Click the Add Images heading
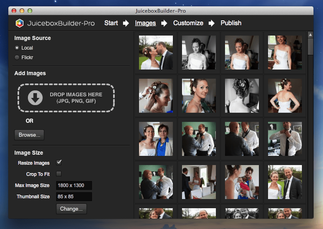Screen dimensions: 323x229 30,73
